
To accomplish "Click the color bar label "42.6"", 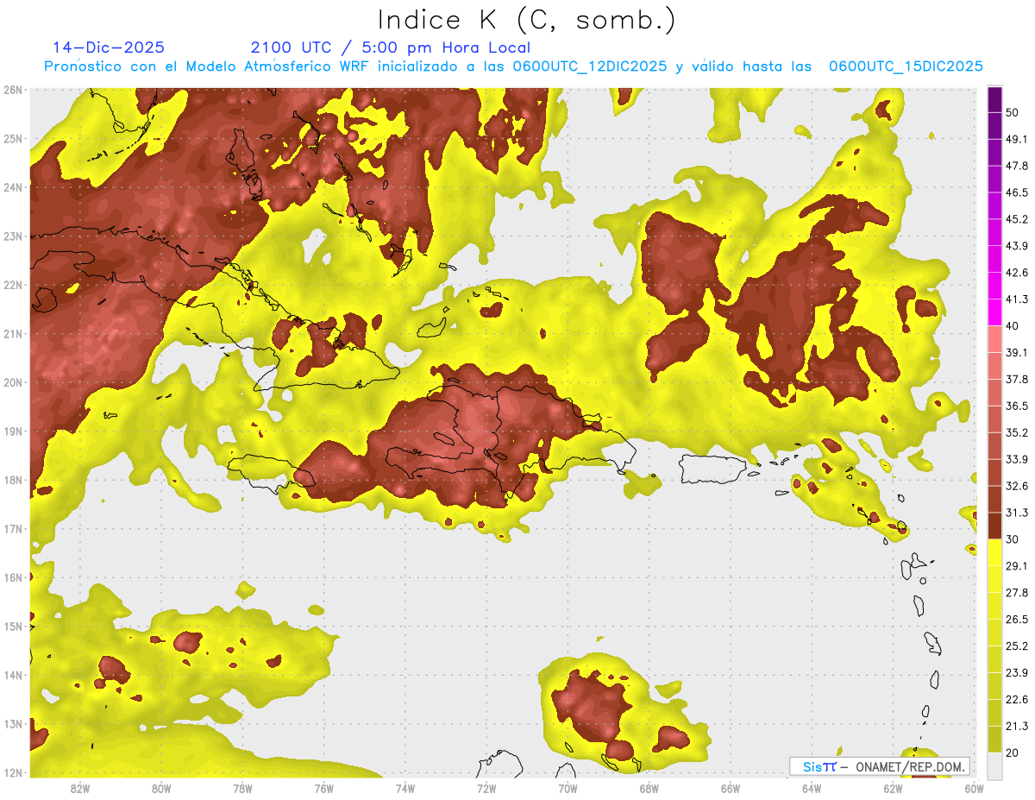I will click(x=1016, y=273).
